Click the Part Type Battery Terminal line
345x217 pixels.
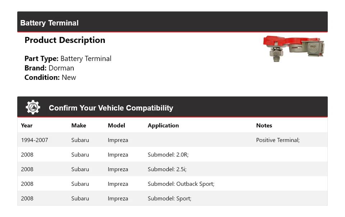point(68,58)
